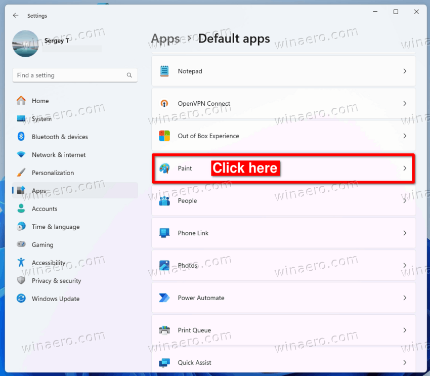Click the System monitor icon in sidebar
430x376 pixels.
point(21,118)
